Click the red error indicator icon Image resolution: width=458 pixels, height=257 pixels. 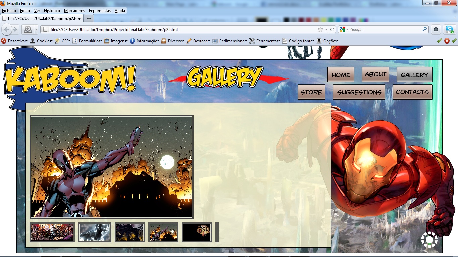click(447, 41)
